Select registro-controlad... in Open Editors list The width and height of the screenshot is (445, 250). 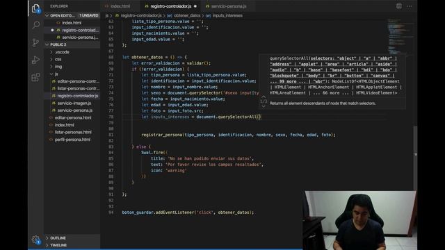coord(81,31)
